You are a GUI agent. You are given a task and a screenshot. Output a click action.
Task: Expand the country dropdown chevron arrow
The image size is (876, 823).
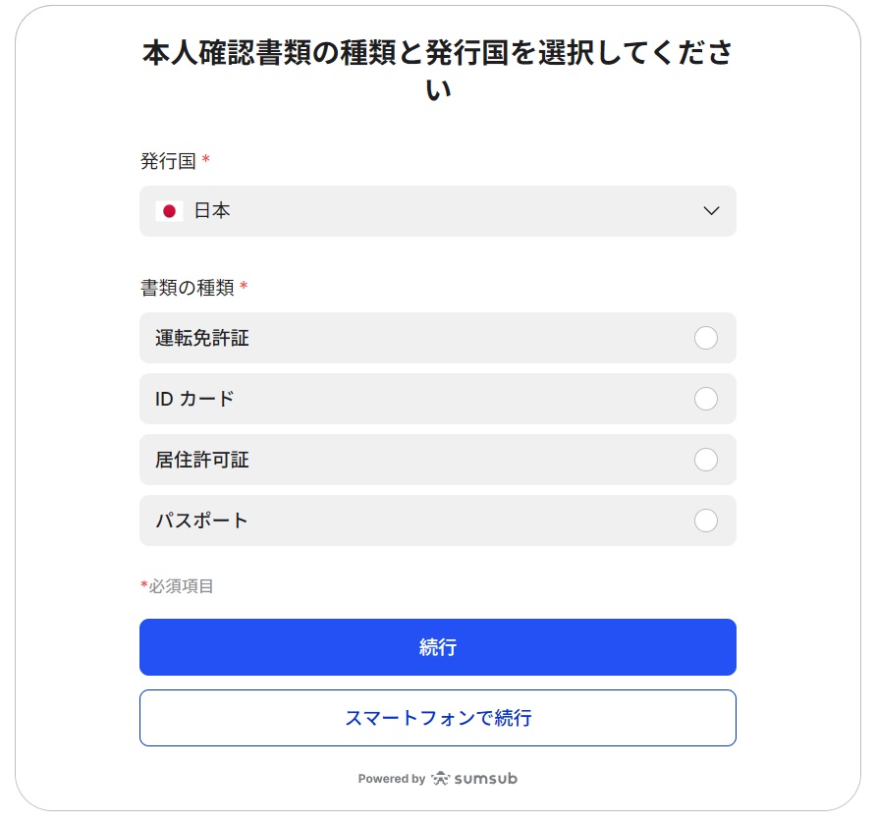coord(712,211)
